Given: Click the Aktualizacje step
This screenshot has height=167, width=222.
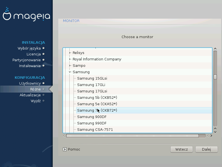Looking at the screenshot, I should pos(30,95).
